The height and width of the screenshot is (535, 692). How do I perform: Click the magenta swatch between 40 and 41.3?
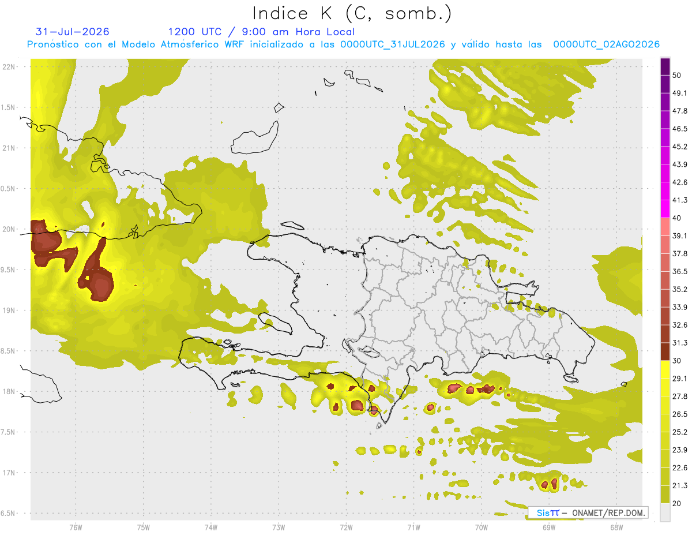click(665, 209)
